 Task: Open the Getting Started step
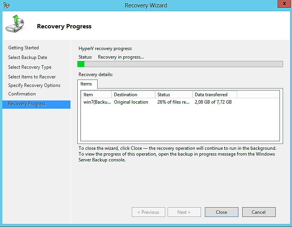pos(23,48)
